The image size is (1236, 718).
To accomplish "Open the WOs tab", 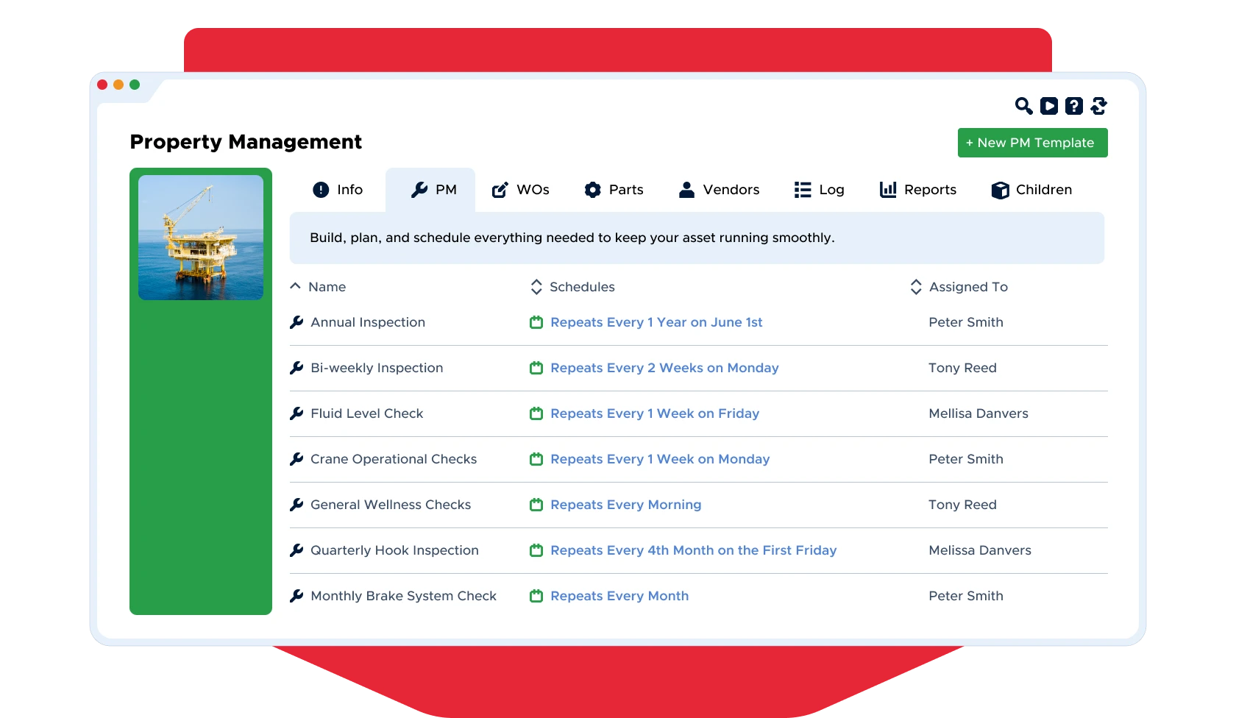I will [x=520, y=190].
